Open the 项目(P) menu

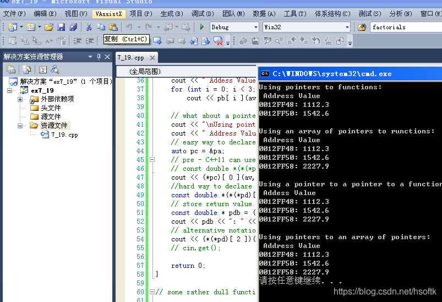(x=141, y=14)
